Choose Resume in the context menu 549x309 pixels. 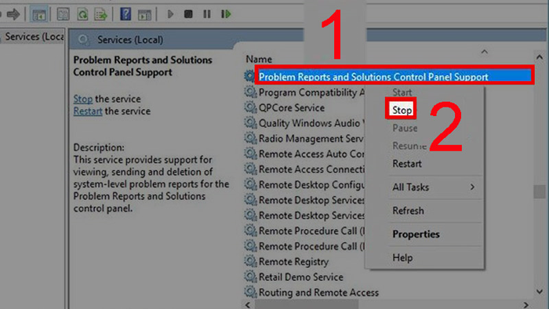409,146
